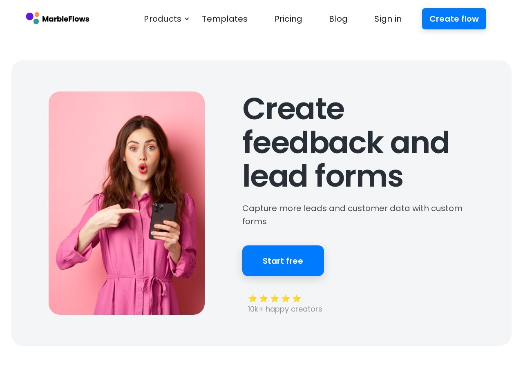Go to the Templates page
523x392 pixels.
pyautogui.click(x=225, y=19)
